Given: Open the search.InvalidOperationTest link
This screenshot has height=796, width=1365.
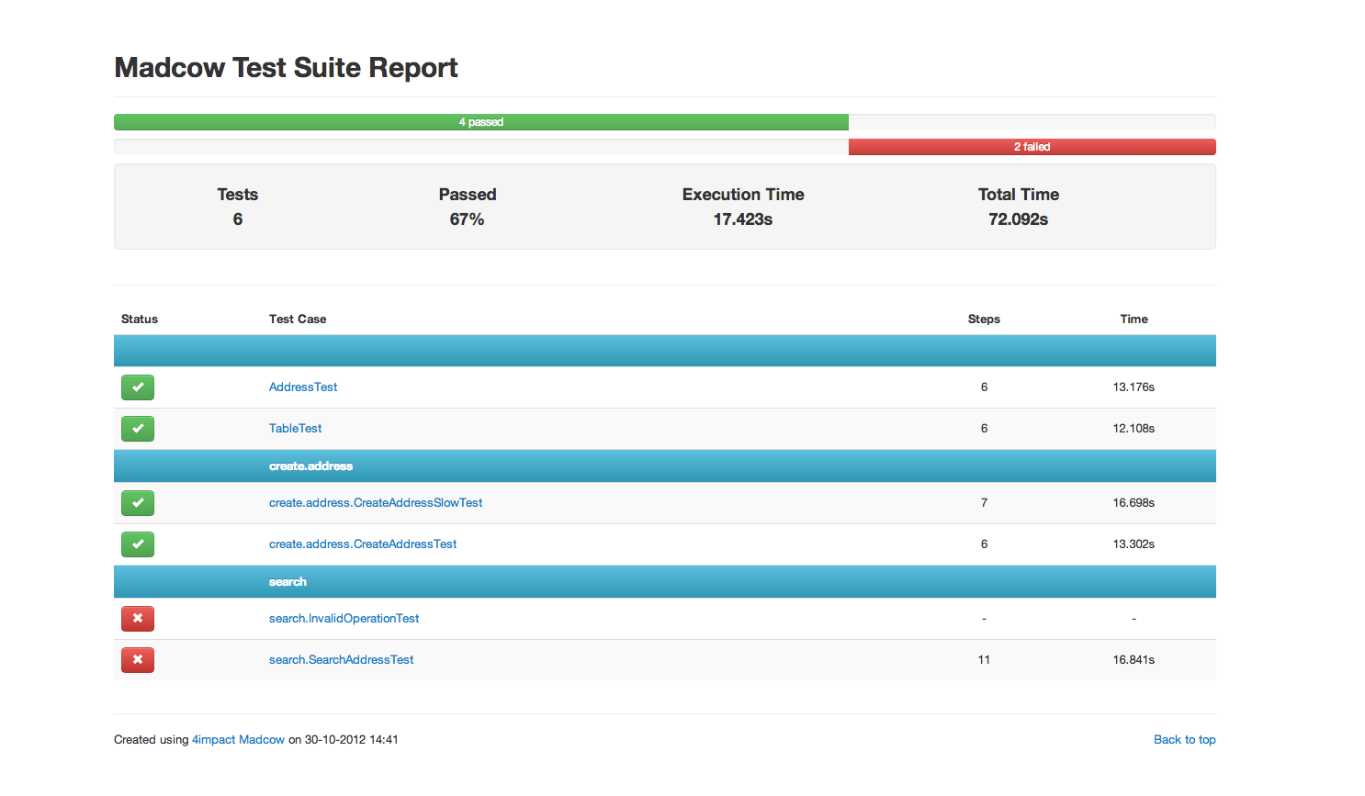Looking at the screenshot, I should click(x=344, y=618).
